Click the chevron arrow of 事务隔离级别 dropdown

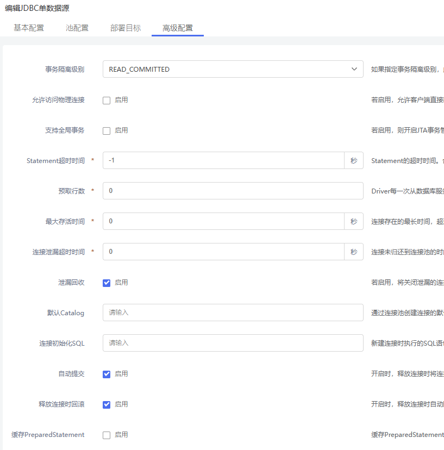[354, 69]
